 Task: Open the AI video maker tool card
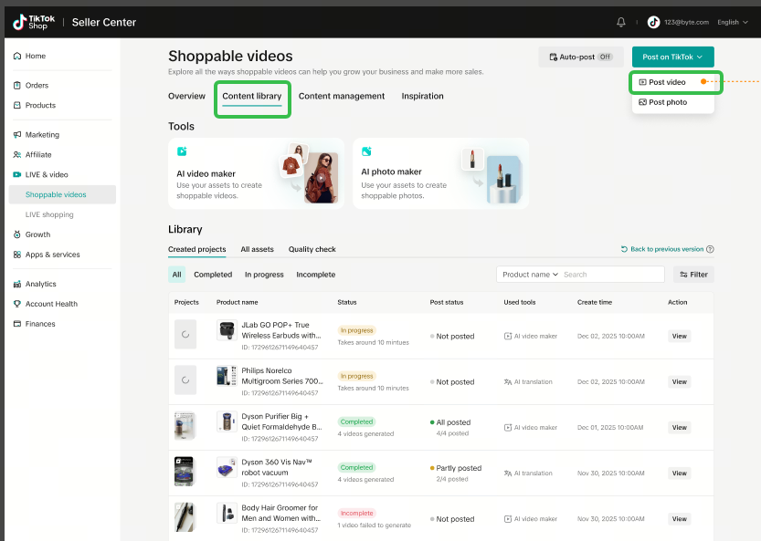256,172
